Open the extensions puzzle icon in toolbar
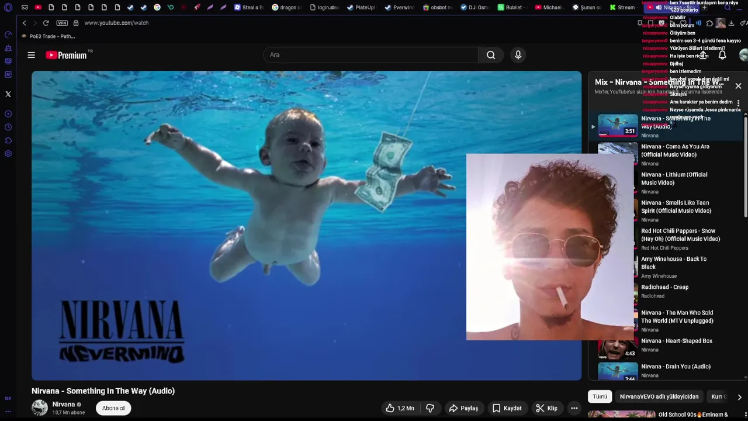 pyautogui.click(x=709, y=23)
